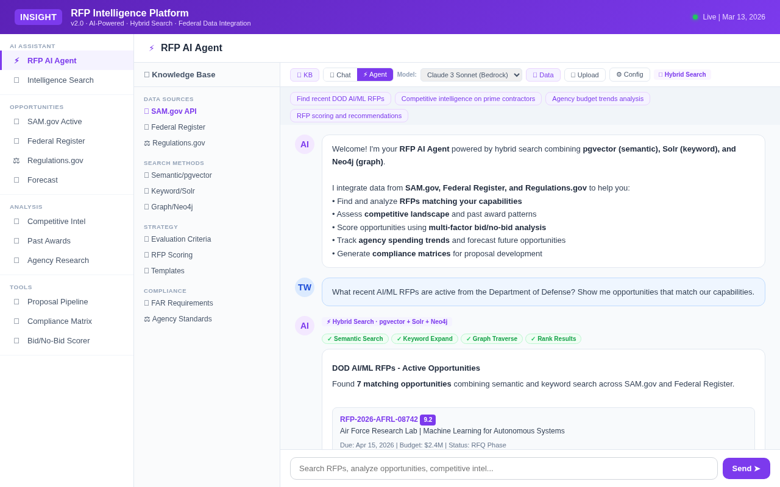Select the RFP AI Agent sidebar icon

(x=16, y=60)
